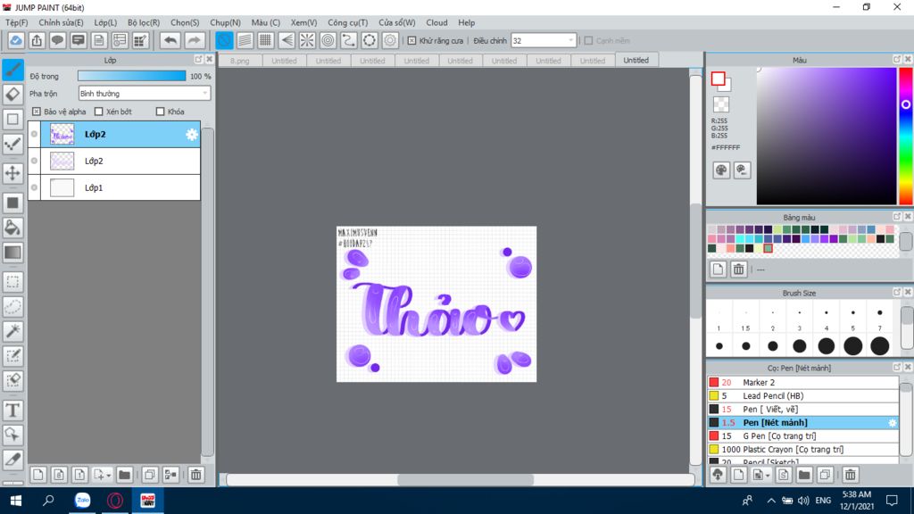The image size is (914, 514).
Task: Toggle visibility of top Lớp2 layer
Action: (x=35, y=134)
